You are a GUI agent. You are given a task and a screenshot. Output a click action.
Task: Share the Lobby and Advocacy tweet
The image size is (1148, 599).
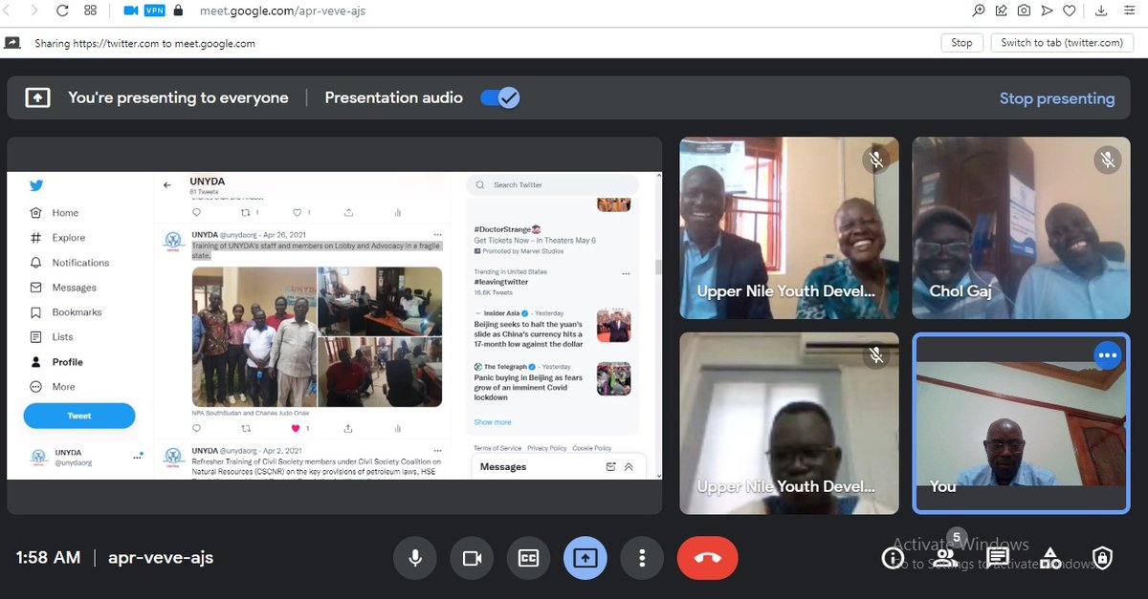[x=347, y=427]
